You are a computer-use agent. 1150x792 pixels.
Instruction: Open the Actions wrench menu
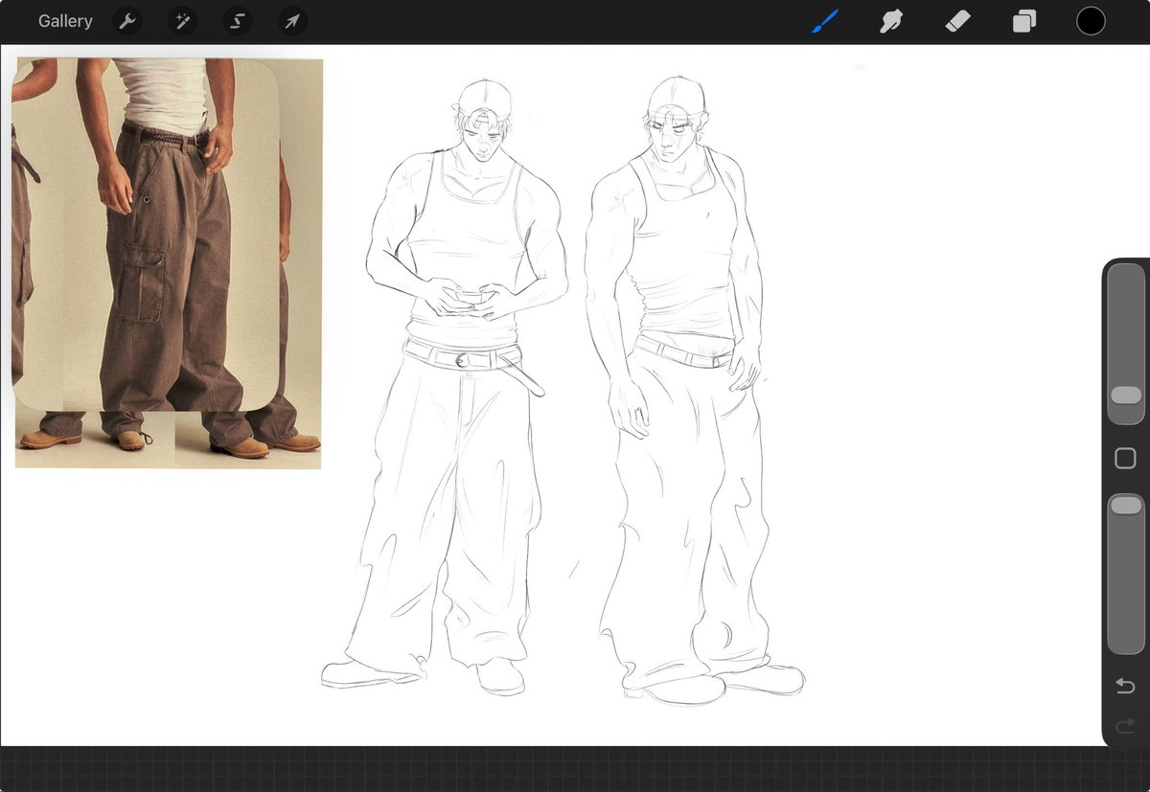pyautogui.click(x=126, y=21)
